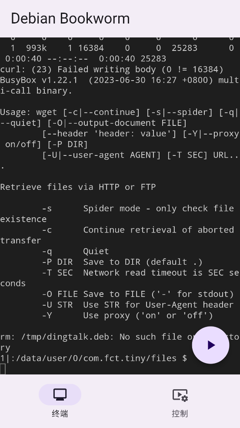Click the -Y Use proxy option line
The width and height of the screenshot is (240, 428).
pyautogui.click(x=127, y=315)
